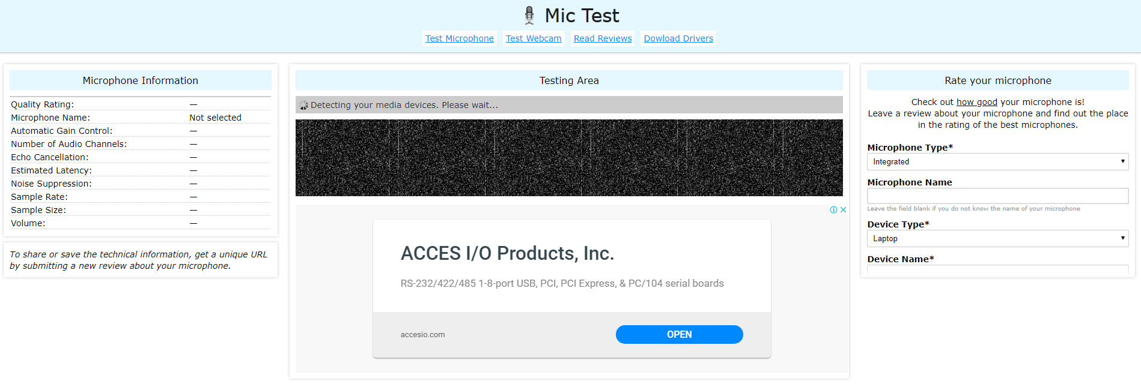This screenshot has height=387, width=1141.
Task: Dismiss the advertisement using the X icon
Action: pyautogui.click(x=843, y=210)
